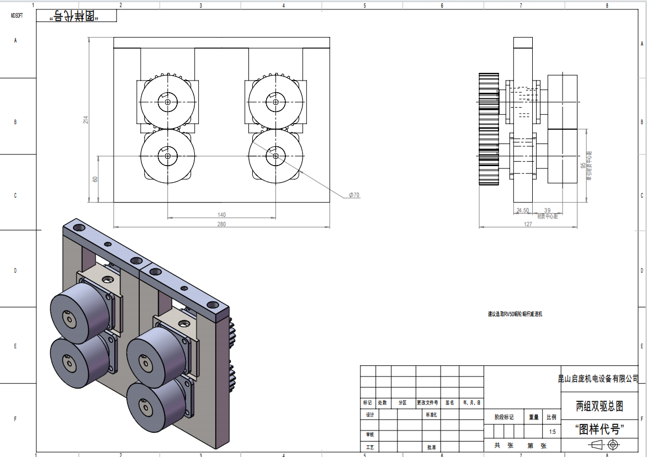Click the 60 vertical dimension text
The width and height of the screenshot is (647, 457).
pos(95,179)
